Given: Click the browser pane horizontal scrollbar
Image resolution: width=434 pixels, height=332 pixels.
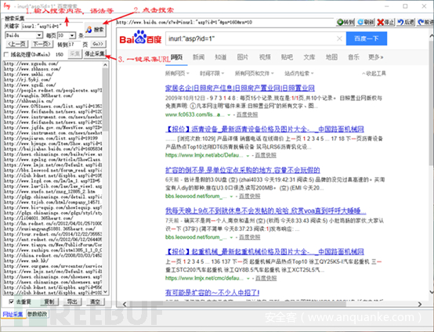Looking at the screenshot, I should (272, 304).
